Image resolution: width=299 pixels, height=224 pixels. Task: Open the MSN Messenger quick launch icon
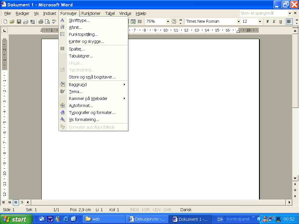(58, 219)
